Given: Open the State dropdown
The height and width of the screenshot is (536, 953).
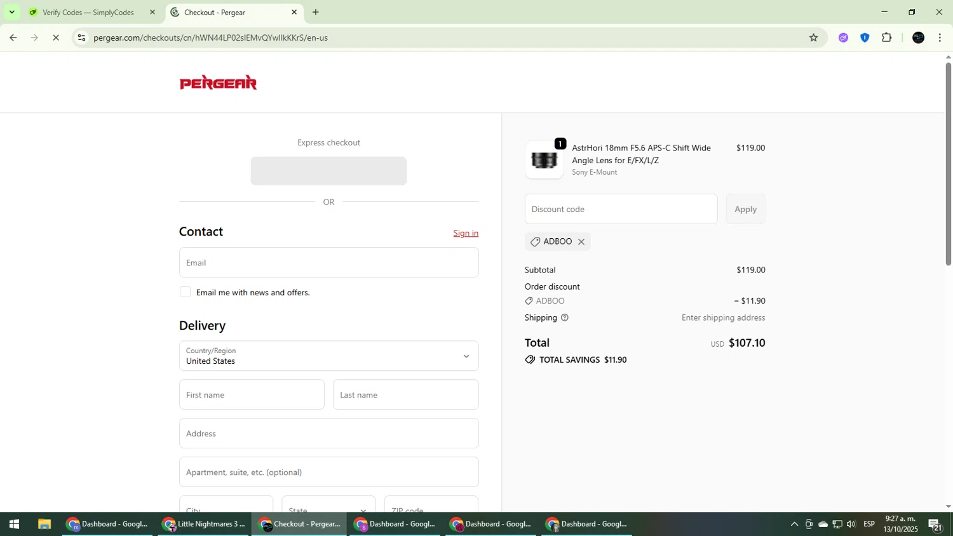Looking at the screenshot, I should coord(328,505).
